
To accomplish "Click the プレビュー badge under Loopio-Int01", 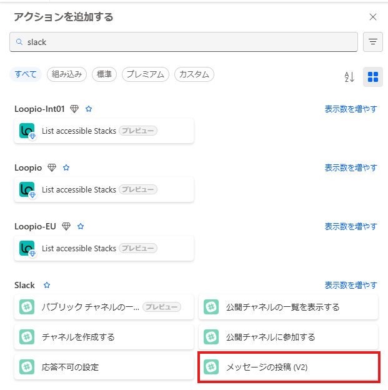I will pyautogui.click(x=138, y=131).
